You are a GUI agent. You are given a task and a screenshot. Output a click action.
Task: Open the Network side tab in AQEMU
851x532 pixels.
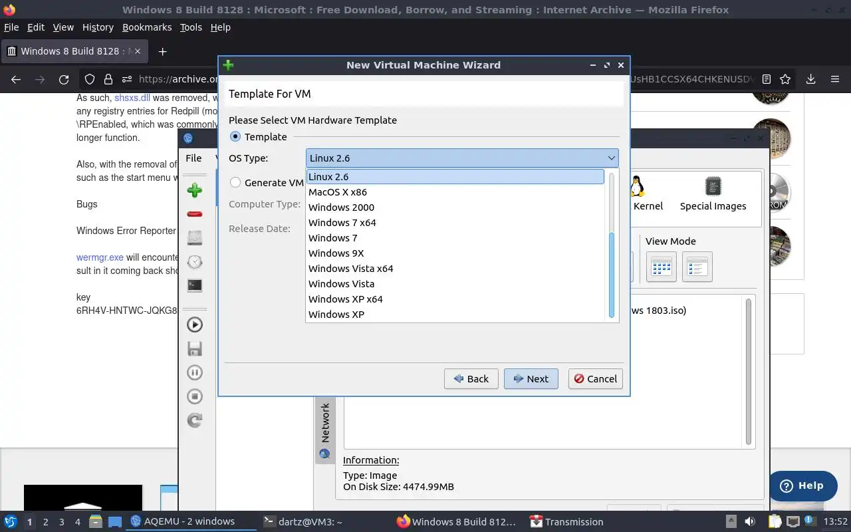tap(325, 430)
